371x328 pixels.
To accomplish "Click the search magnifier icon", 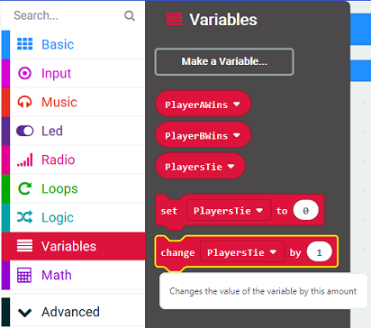I will (x=130, y=15).
